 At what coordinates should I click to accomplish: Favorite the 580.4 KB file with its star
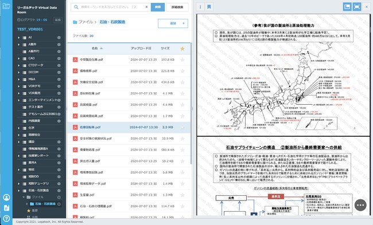coord(182,150)
